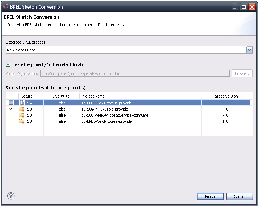This screenshot has width=259, height=207.
Task: Click the SU folder icon for su-SOAP-TuxDroid-provide
Action: pyautogui.click(x=22, y=109)
